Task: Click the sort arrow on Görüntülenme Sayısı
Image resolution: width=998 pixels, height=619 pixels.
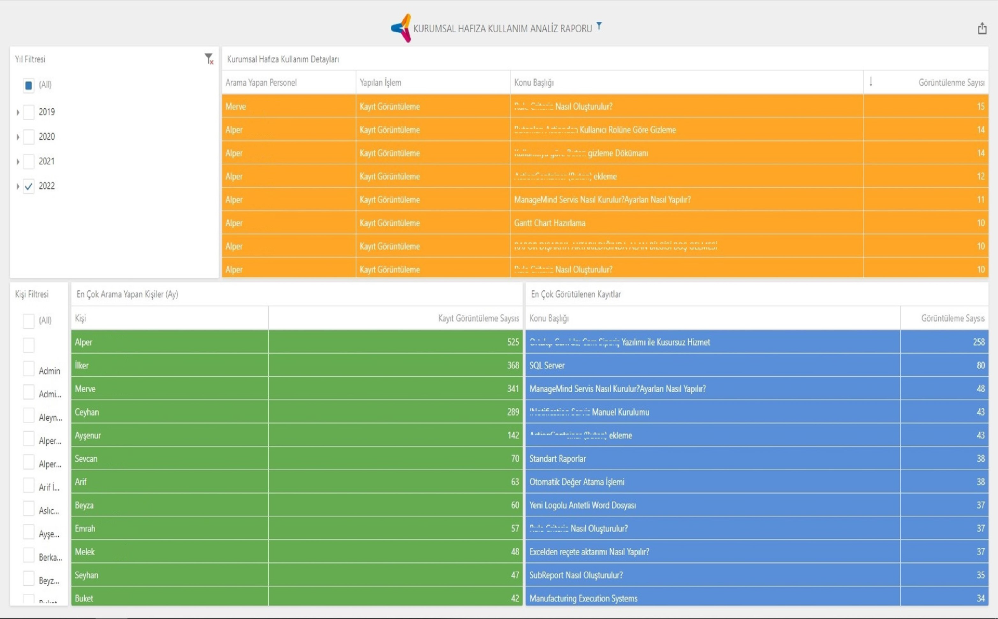Action: 871,82
